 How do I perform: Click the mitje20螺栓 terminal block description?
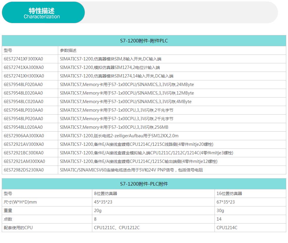pyautogui.click(x=137, y=144)
